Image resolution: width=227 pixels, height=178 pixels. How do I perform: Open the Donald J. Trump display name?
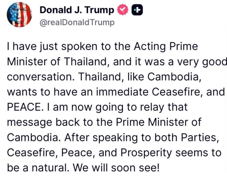[x=77, y=10]
